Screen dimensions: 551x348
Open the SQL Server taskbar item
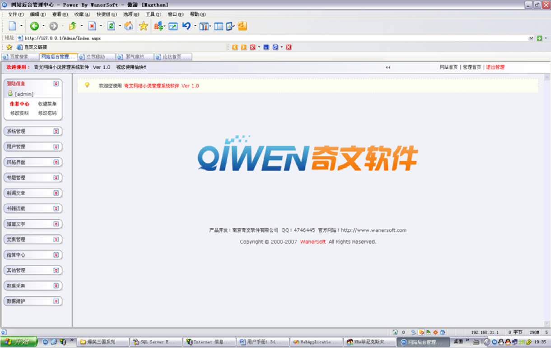pos(156,342)
